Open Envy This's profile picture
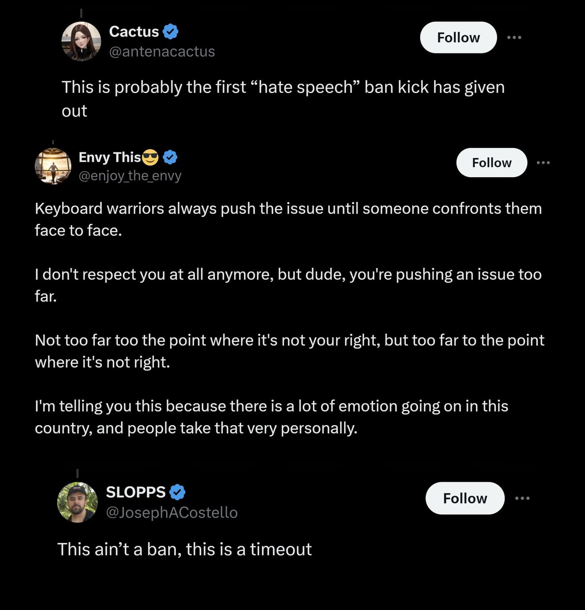This screenshot has height=610, width=585. 53,166
